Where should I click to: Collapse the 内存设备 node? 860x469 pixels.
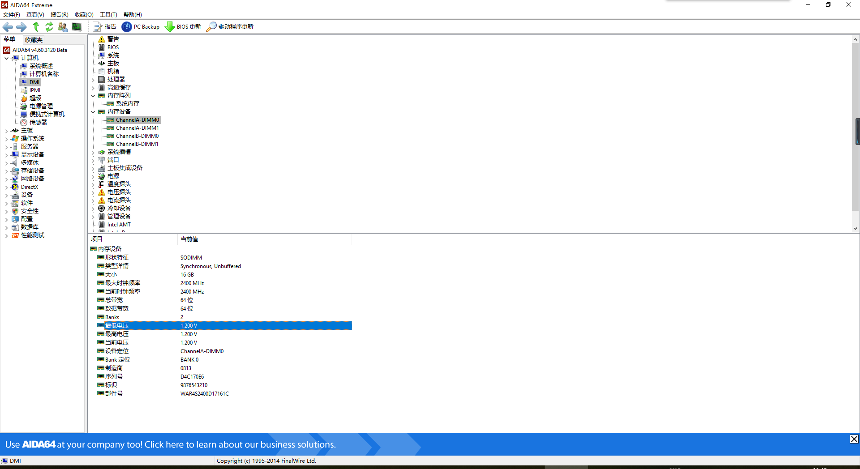pyautogui.click(x=93, y=112)
